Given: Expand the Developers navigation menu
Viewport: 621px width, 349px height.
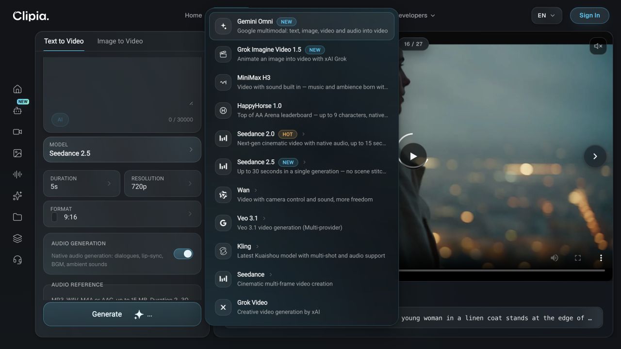Looking at the screenshot, I should [417, 16].
